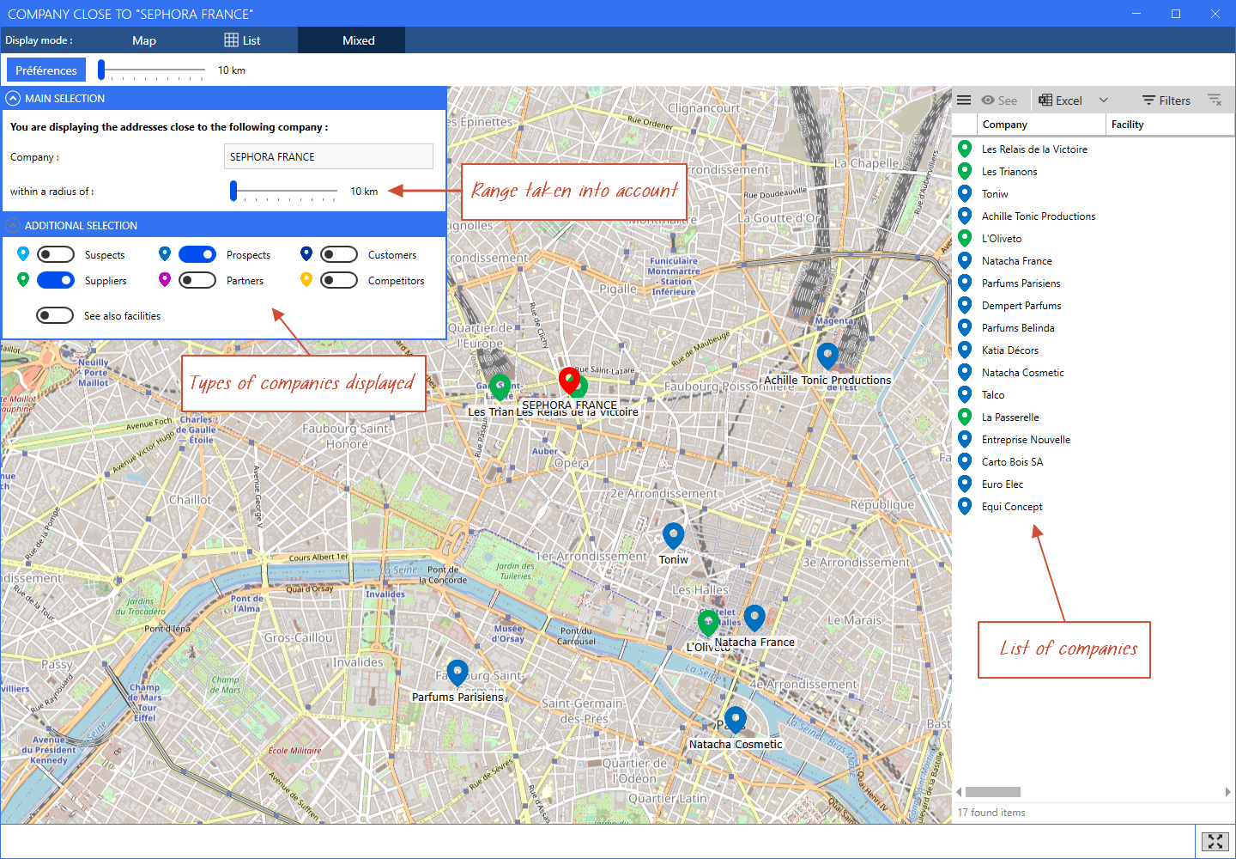Sort by the Facility column header

click(1170, 125)
